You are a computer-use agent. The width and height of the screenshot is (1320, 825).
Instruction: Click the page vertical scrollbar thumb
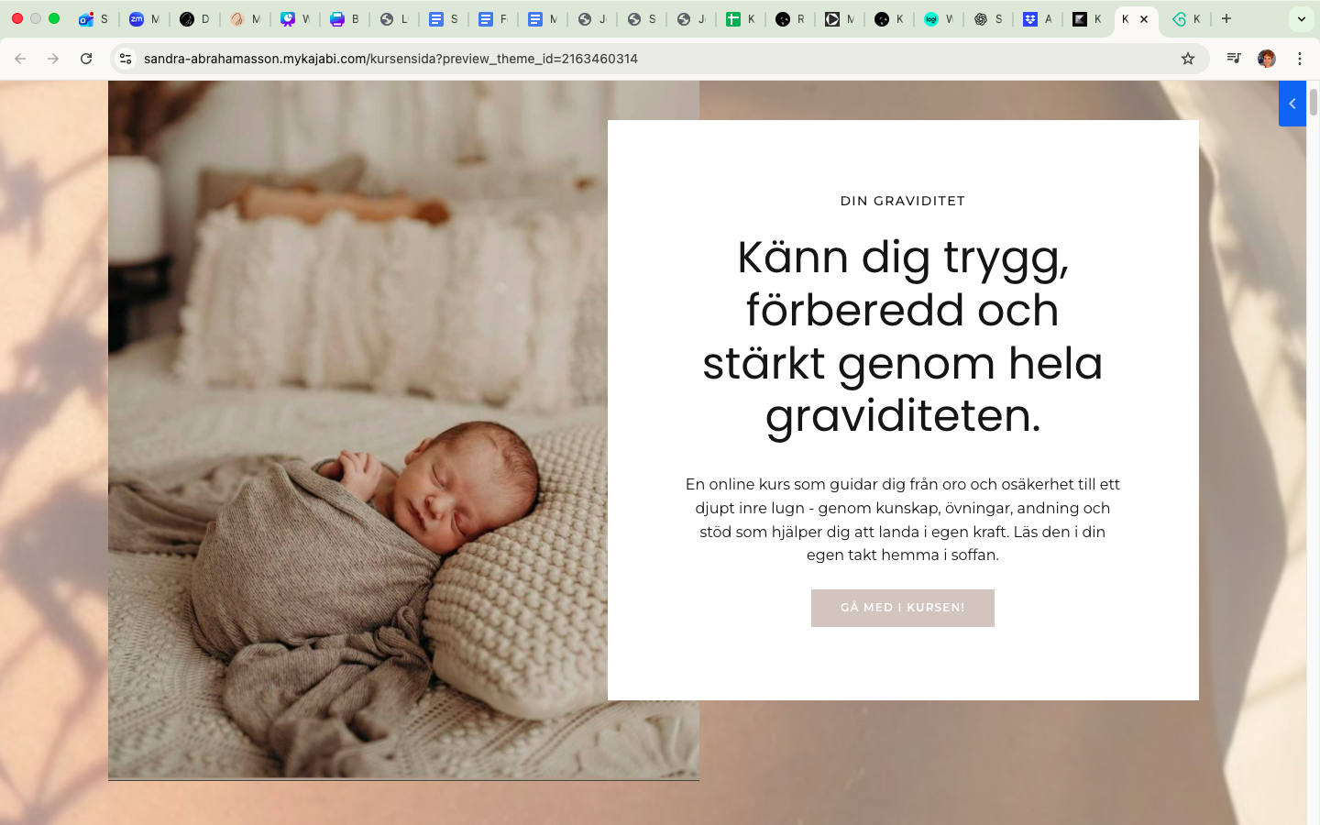click(1313, 102)
